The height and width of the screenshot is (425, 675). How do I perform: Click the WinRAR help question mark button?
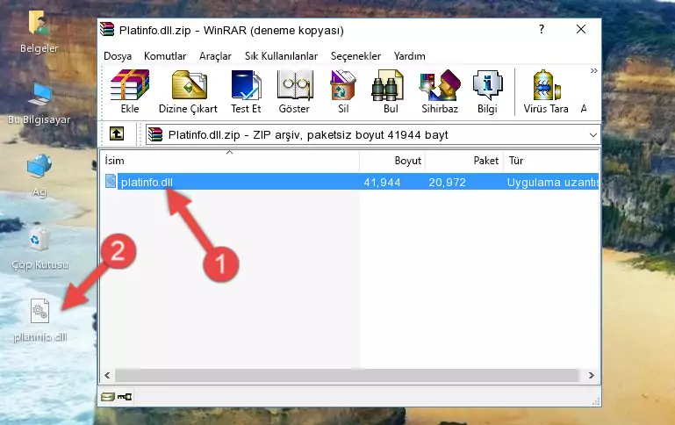pos(542,29)
